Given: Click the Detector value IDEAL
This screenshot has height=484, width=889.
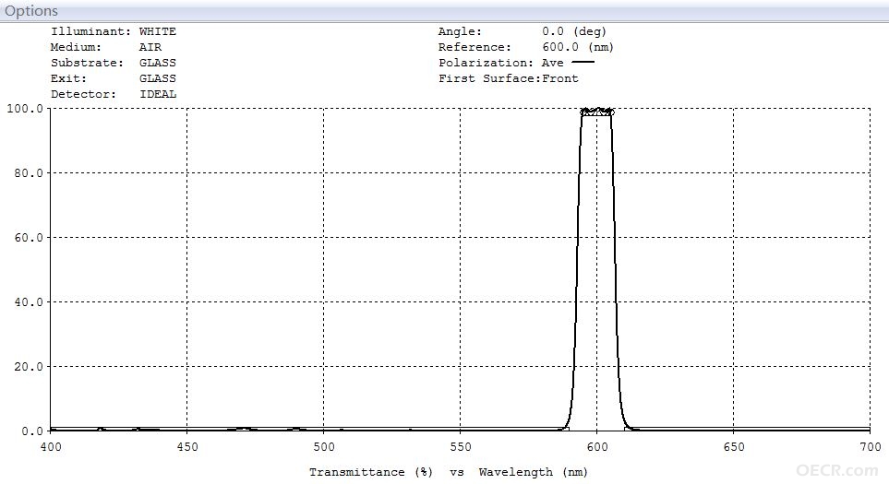Looking at the screenshot, I should (x=158, y=95).
